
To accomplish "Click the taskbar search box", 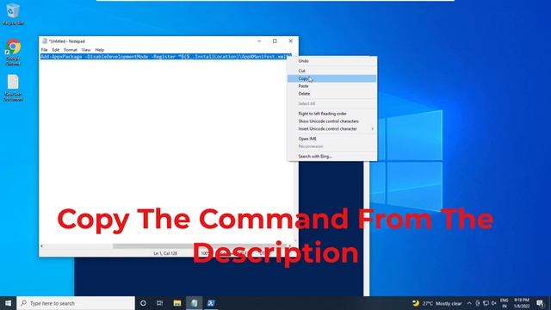I will (76, 303).
